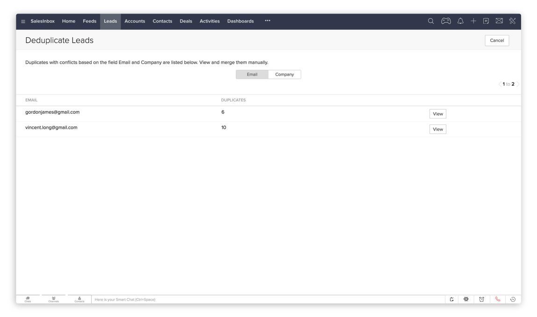Start a call with the red phone icon

497,299
